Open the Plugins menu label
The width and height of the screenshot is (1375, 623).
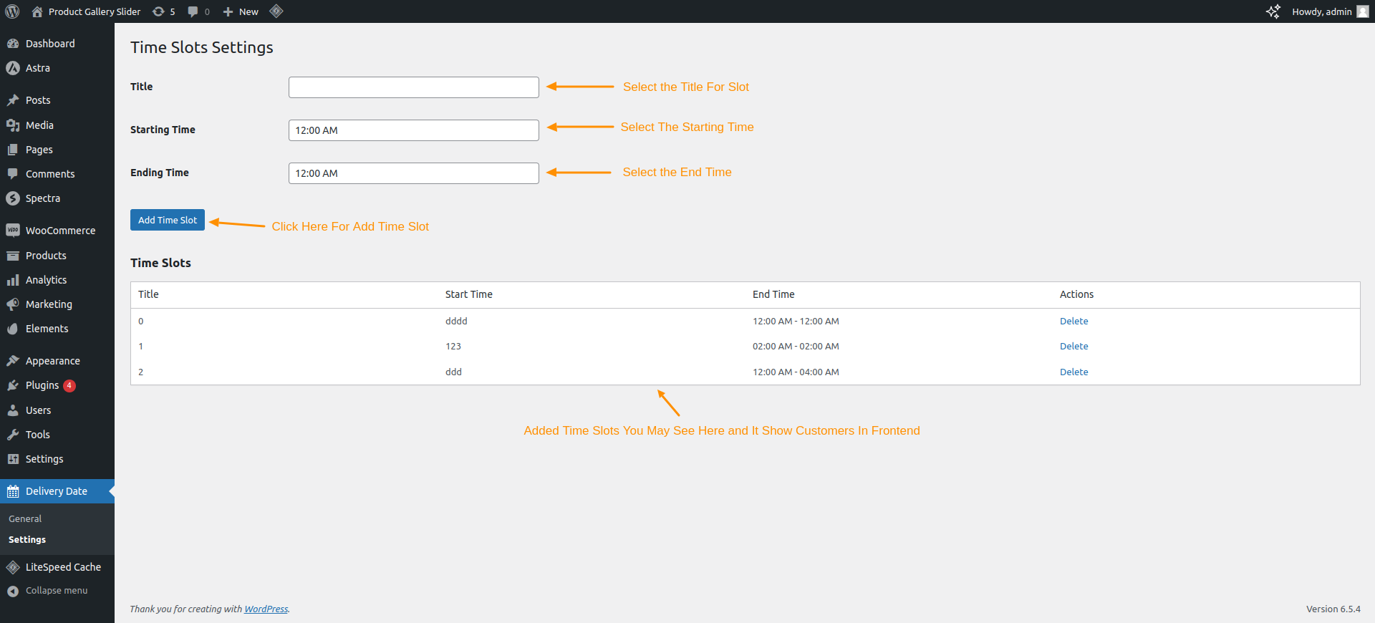pos(42,385)
